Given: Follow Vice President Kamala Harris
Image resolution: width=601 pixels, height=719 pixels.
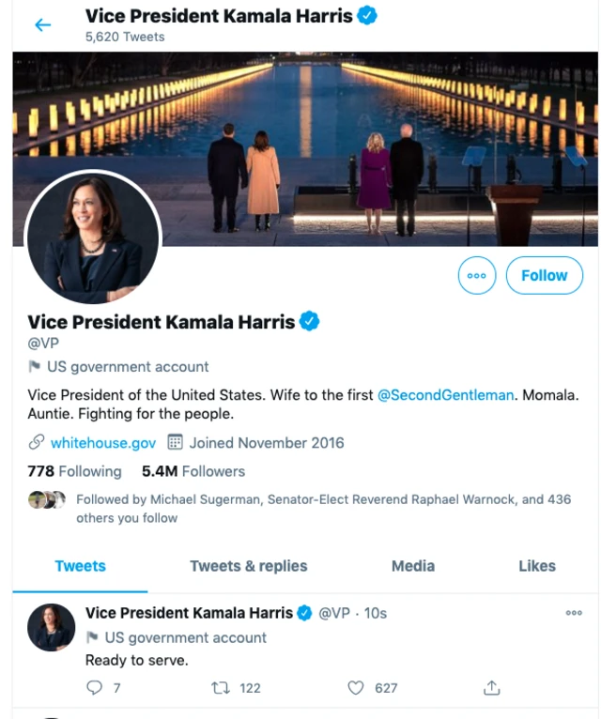Looking at the screenshot, I should pos(544,276).
